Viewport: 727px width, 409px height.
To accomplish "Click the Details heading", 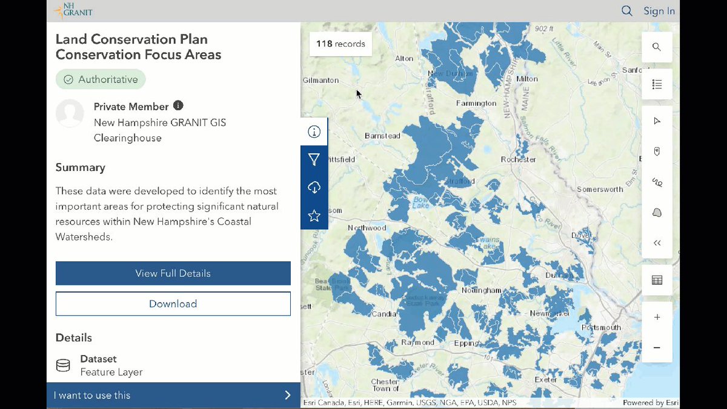I will pyautogui.click(x=74, y=338).
